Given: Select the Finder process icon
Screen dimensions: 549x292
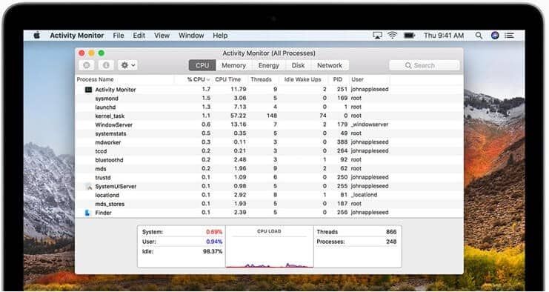Looking at the screenshot, I should pos(88,213).
